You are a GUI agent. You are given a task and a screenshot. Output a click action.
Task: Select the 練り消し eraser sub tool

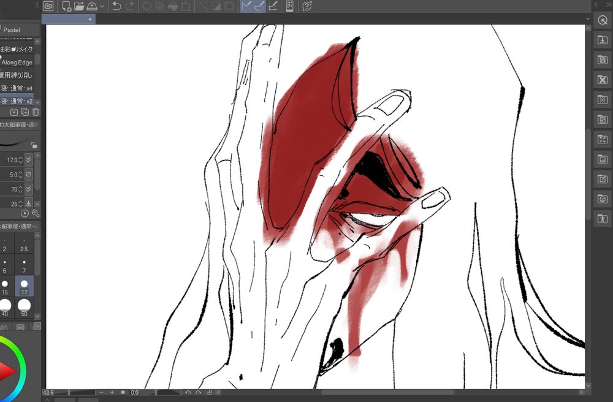[17, 75]
